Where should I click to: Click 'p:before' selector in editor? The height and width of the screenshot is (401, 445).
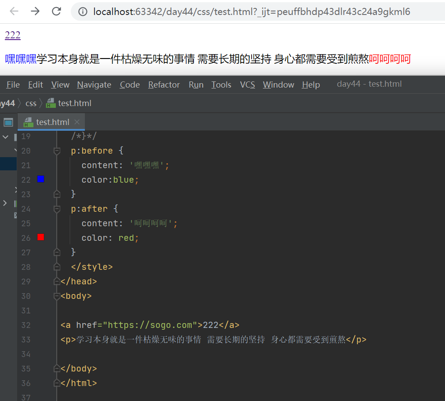point(91,151)
